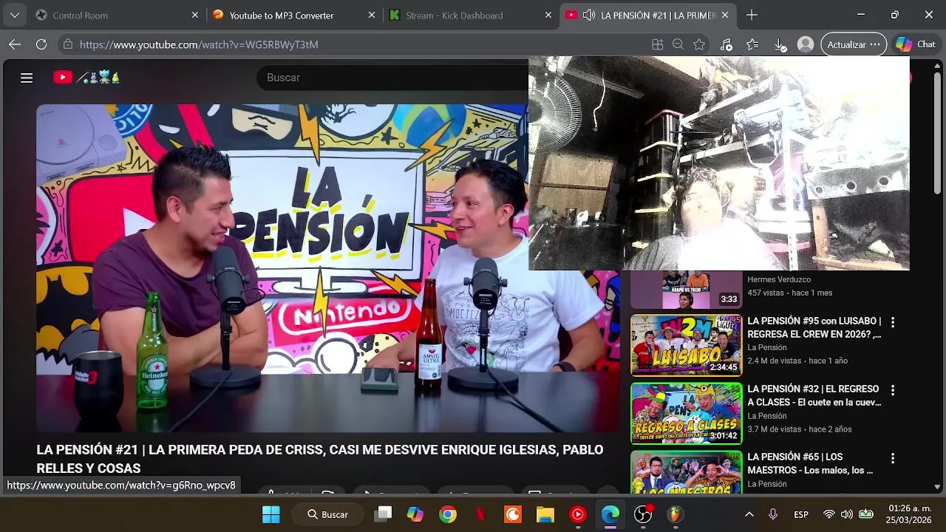Screen dimensions: 946x532
Task: Mute the LA PENSIÓN tab audio icon
Action: tap(589, 15)
